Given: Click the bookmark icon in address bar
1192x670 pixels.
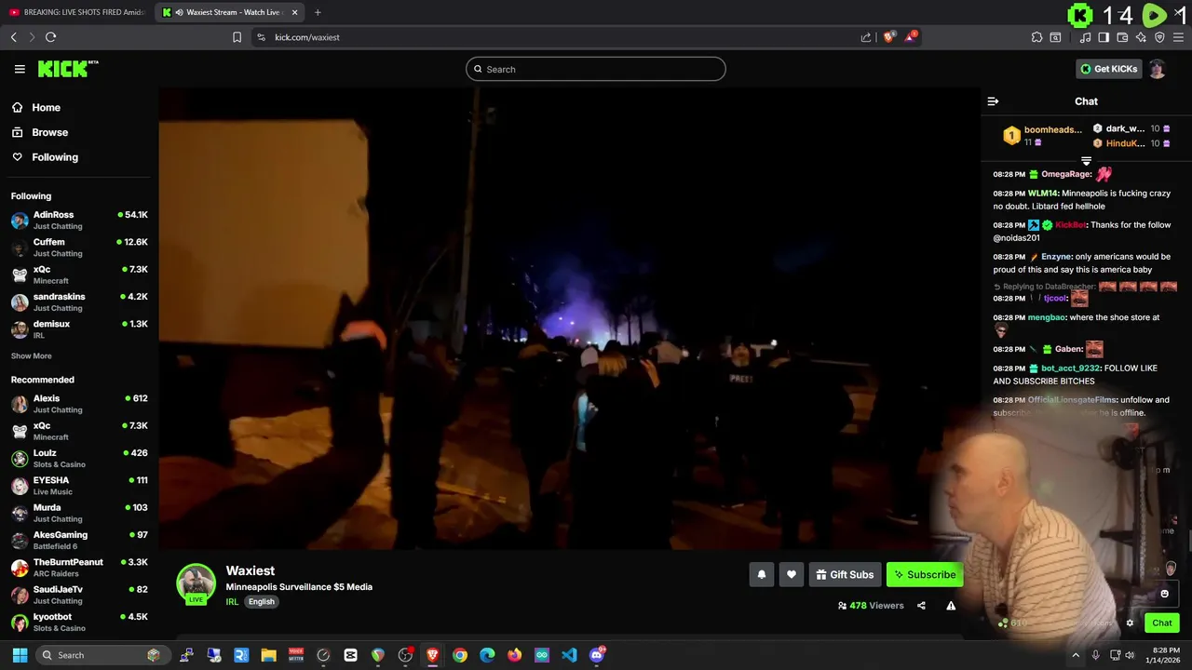Looking at the screenshot, I should click(237, 37).
